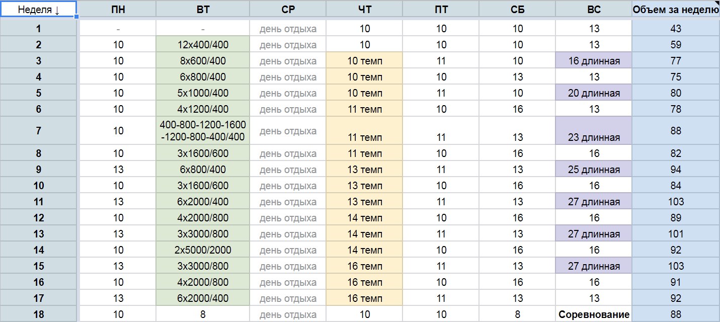The image size is (720, 322).
Task: Select the weekly volume 43 cell
Action: tap(676, 29)
